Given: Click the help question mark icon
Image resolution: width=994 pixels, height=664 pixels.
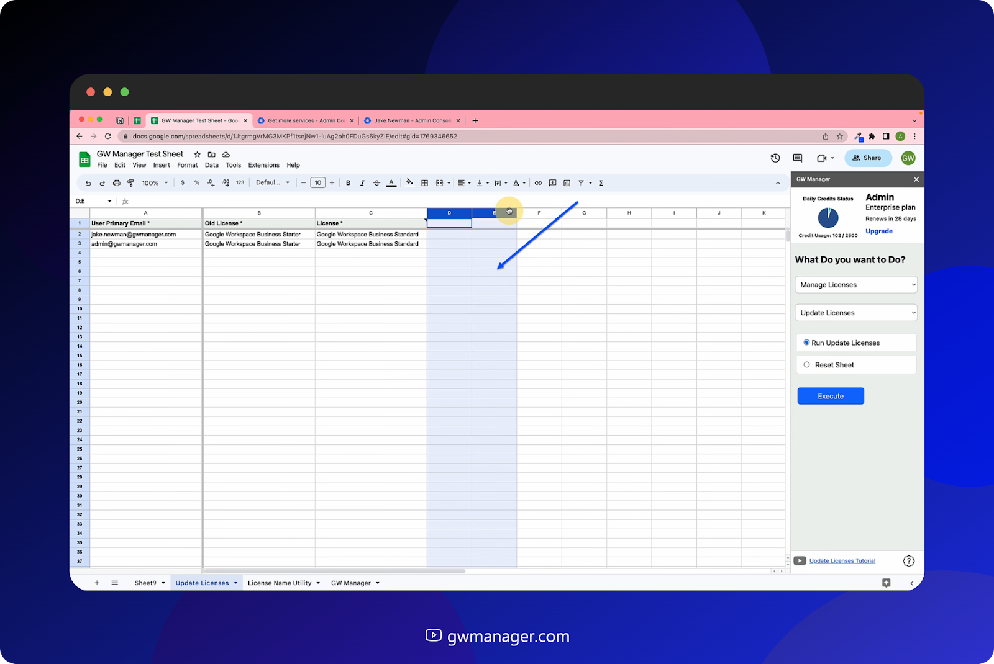Looking at the screenshot, I should [x=908, y=561].
